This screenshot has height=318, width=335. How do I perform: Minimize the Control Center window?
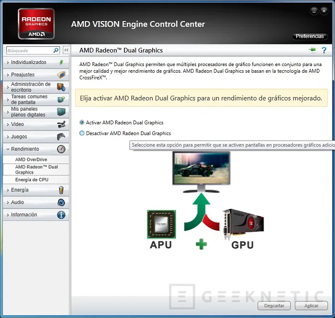pyautogui.click(x=314, y=11)
